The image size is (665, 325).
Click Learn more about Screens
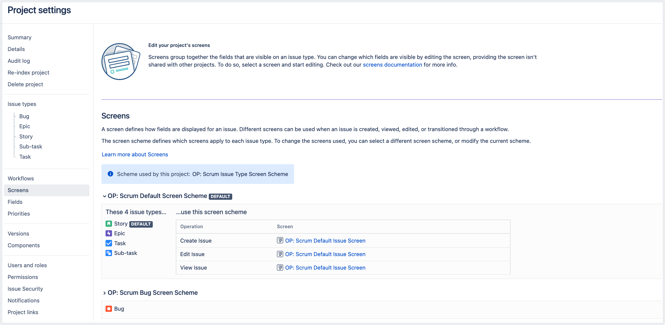point(135,154)
